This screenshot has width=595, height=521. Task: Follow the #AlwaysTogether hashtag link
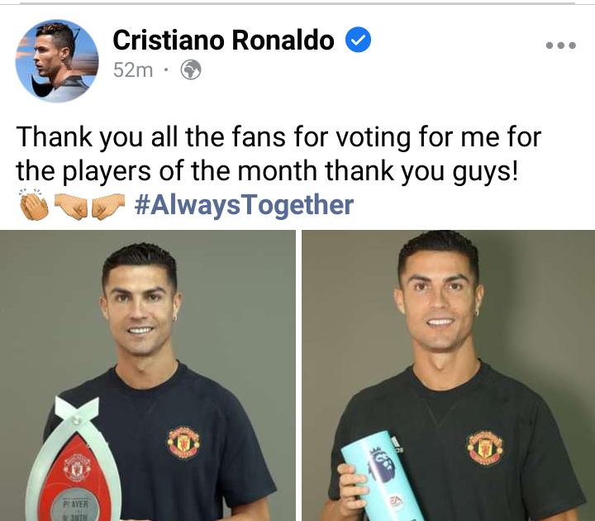point(244,205)
